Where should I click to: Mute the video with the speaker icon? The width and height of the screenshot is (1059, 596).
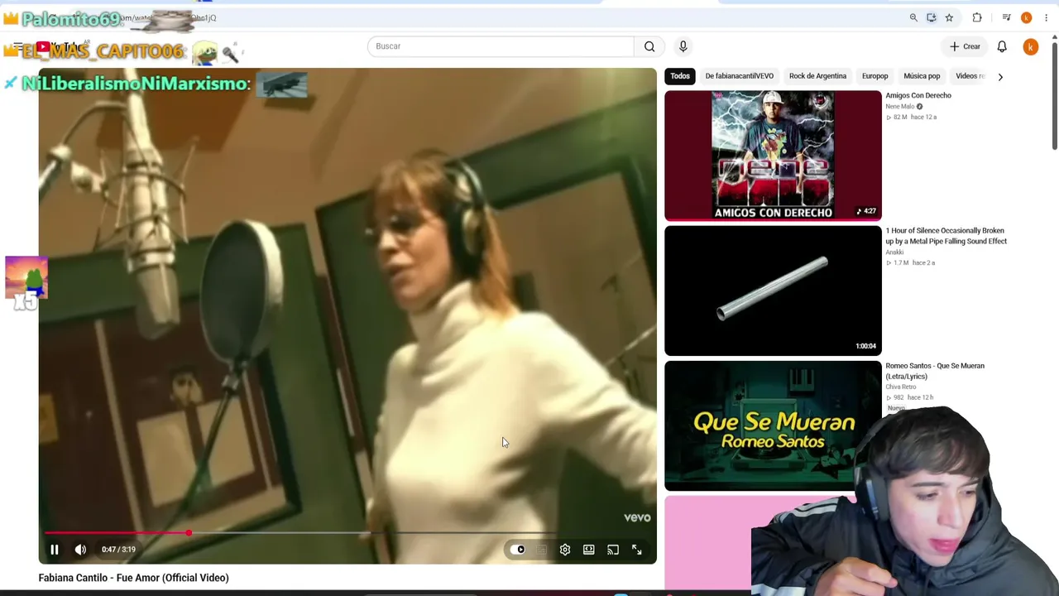(x=80, y=550)
